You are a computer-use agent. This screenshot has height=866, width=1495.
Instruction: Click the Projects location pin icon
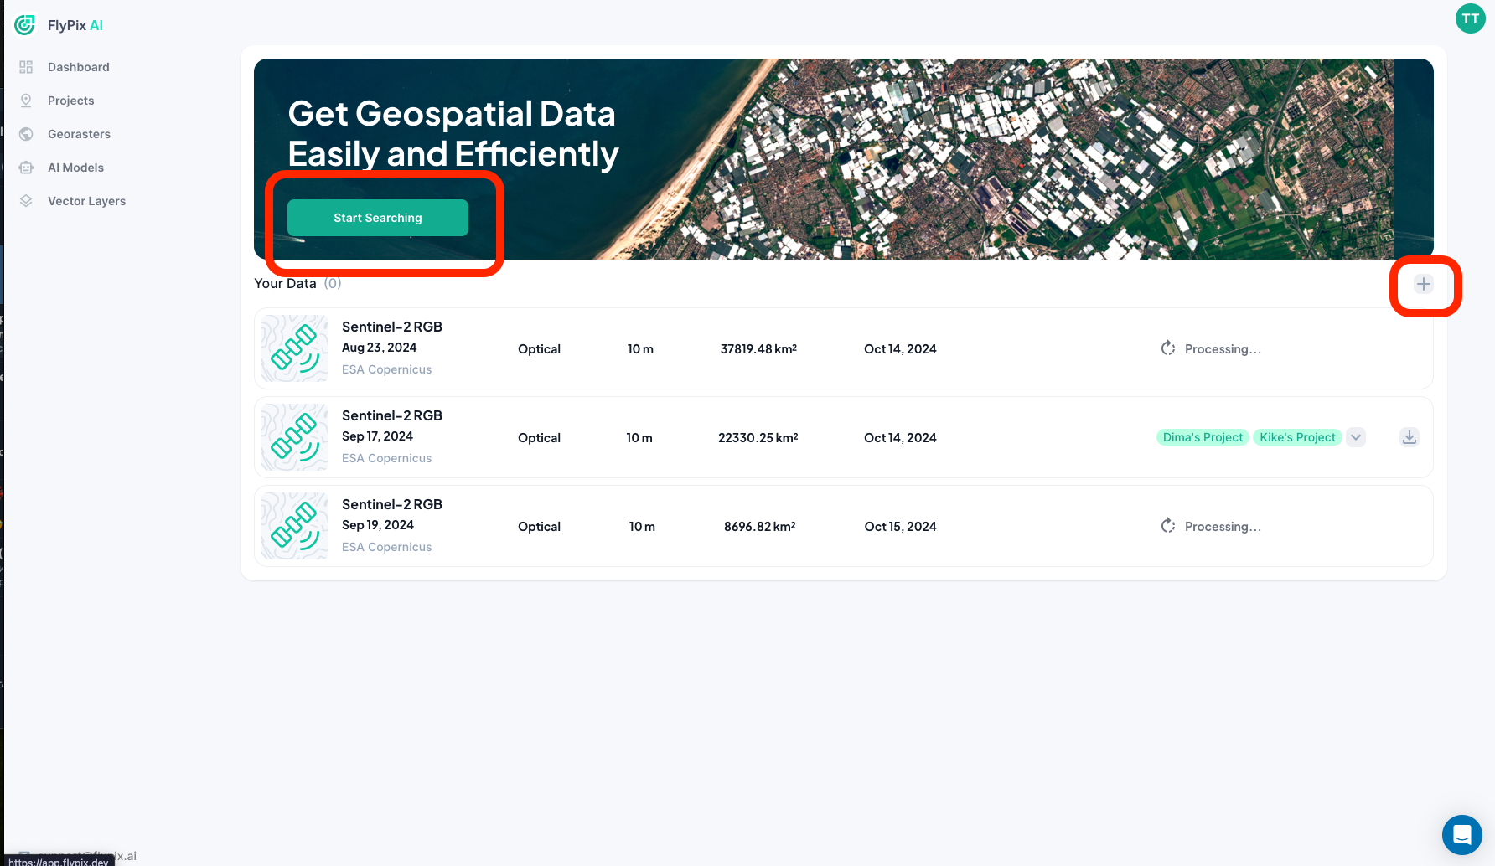(25, 100)
